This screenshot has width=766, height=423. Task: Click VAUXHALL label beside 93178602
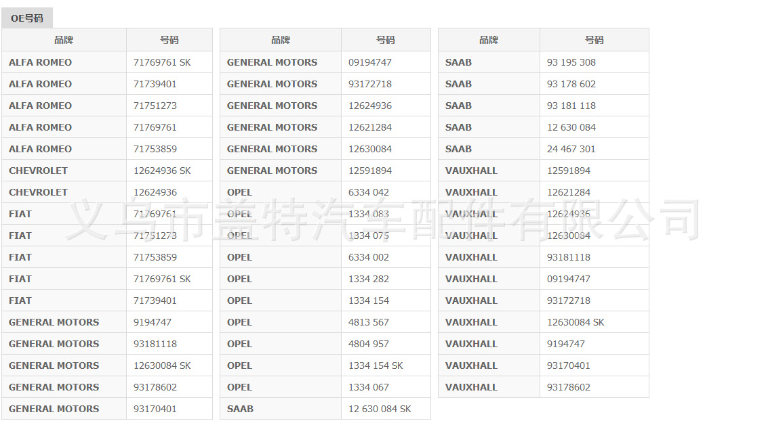click(x=471, y=387)
